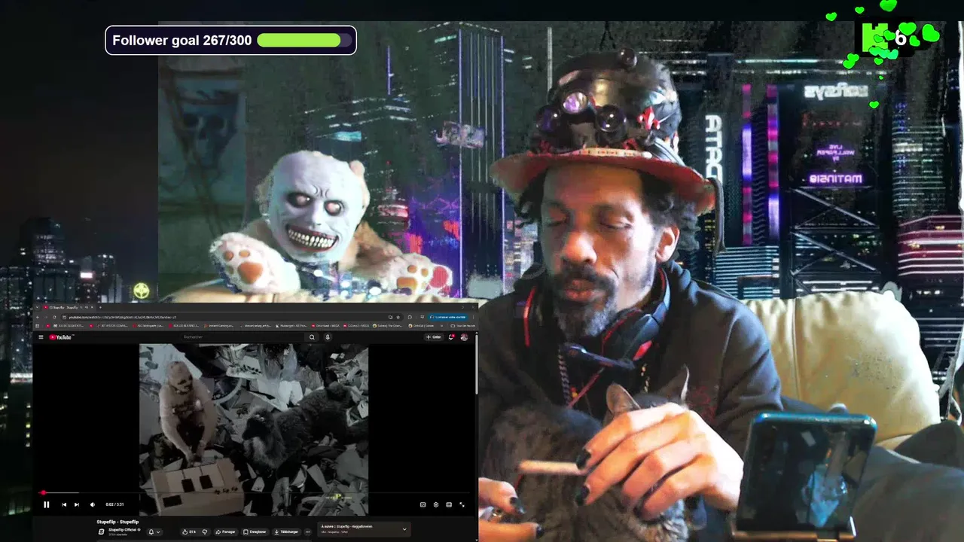Open the Stupeflip Officiel channel avatar

coord(102,531)
